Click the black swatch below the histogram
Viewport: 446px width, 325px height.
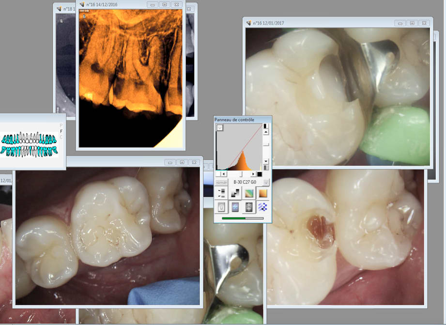(x=260, y=174)
